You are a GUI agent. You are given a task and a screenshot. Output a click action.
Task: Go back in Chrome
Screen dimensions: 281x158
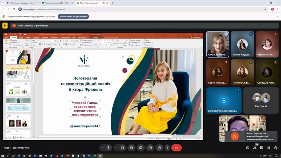(3, 9)
